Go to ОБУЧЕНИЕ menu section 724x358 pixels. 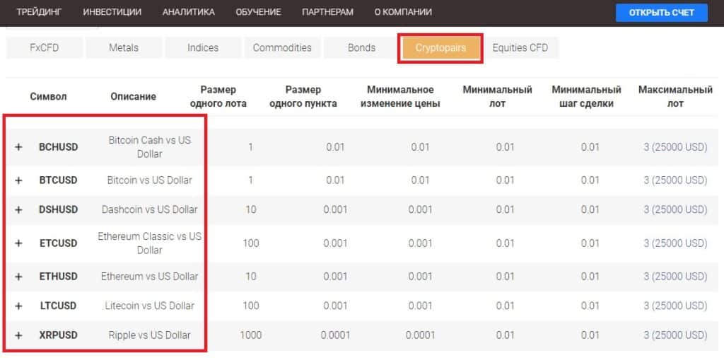coord(258,13)
